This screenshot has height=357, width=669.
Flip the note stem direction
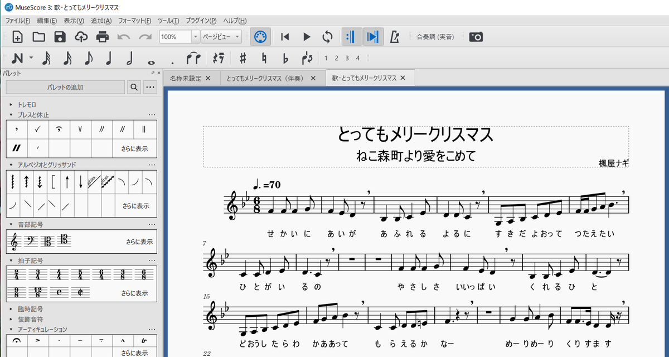pos(307,58)
